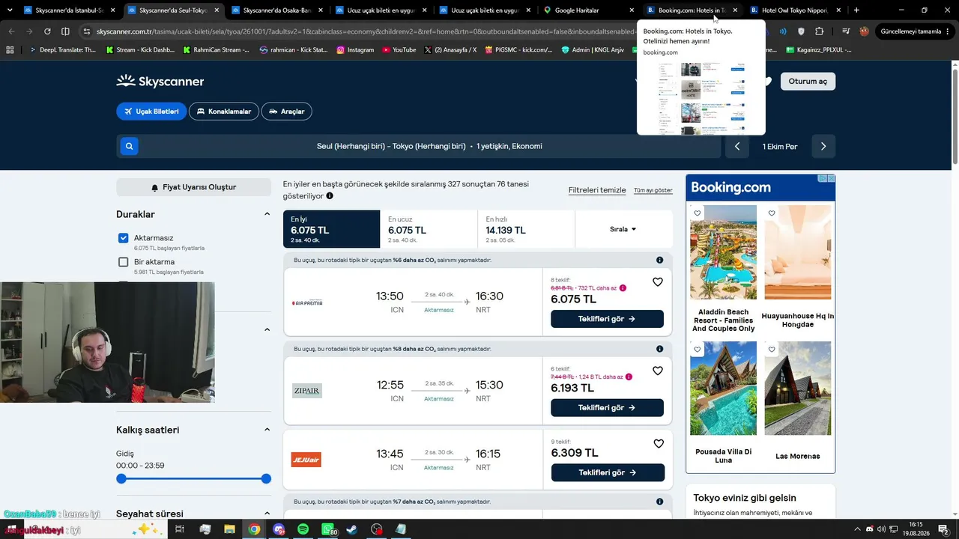Click price info icon on Air Premia offer
Screen dimensions: 959x539
[x=623, y=287]
